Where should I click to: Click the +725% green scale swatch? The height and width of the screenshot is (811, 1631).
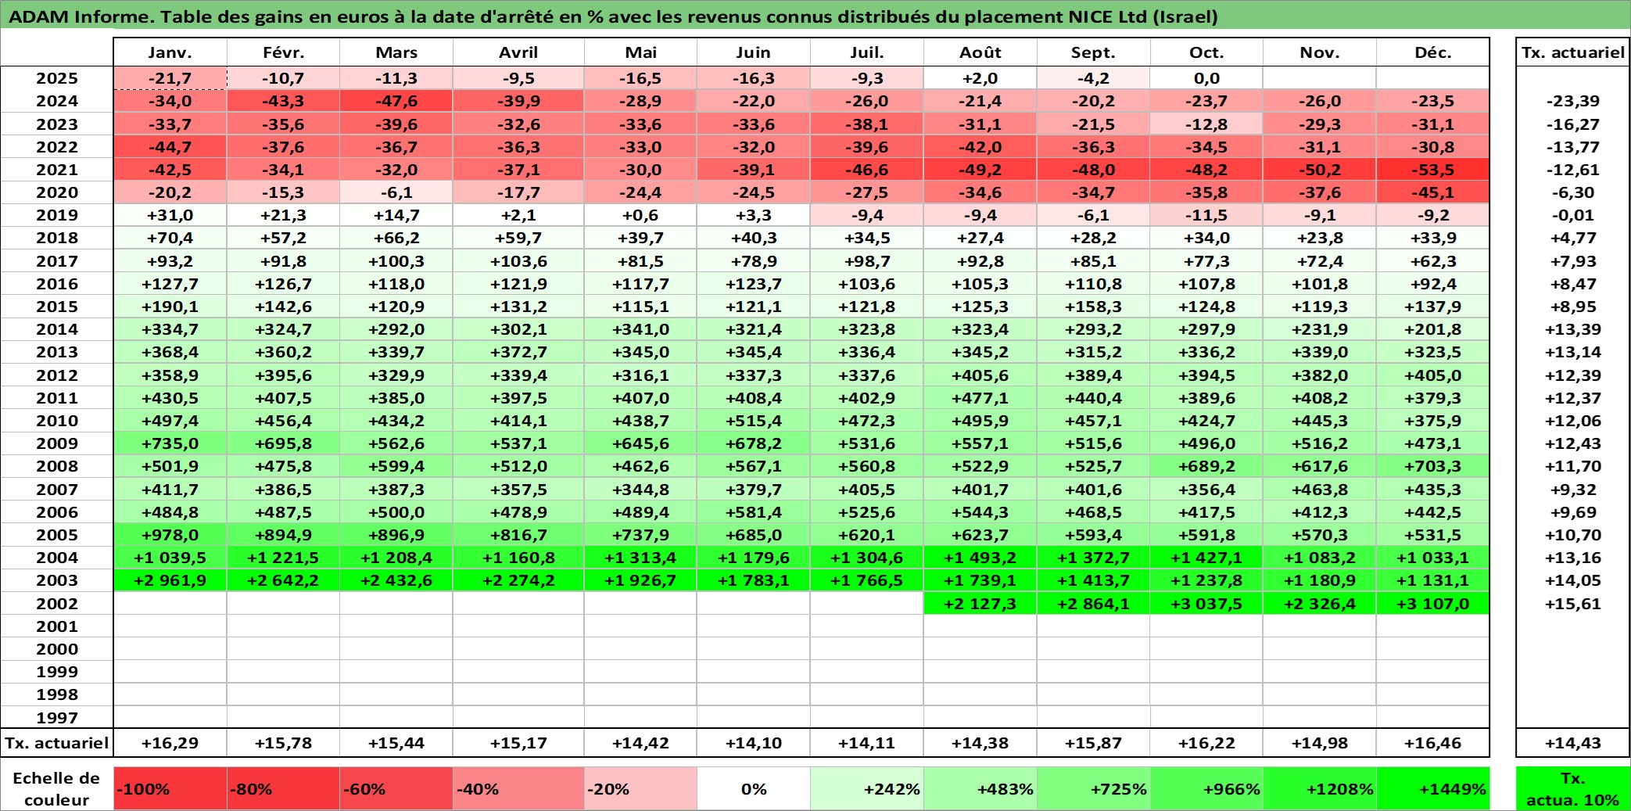click(x=1093, y=788)
